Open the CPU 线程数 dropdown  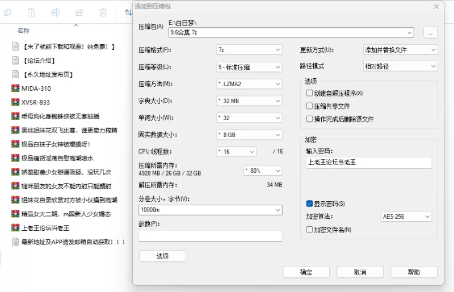pos(236,151)
